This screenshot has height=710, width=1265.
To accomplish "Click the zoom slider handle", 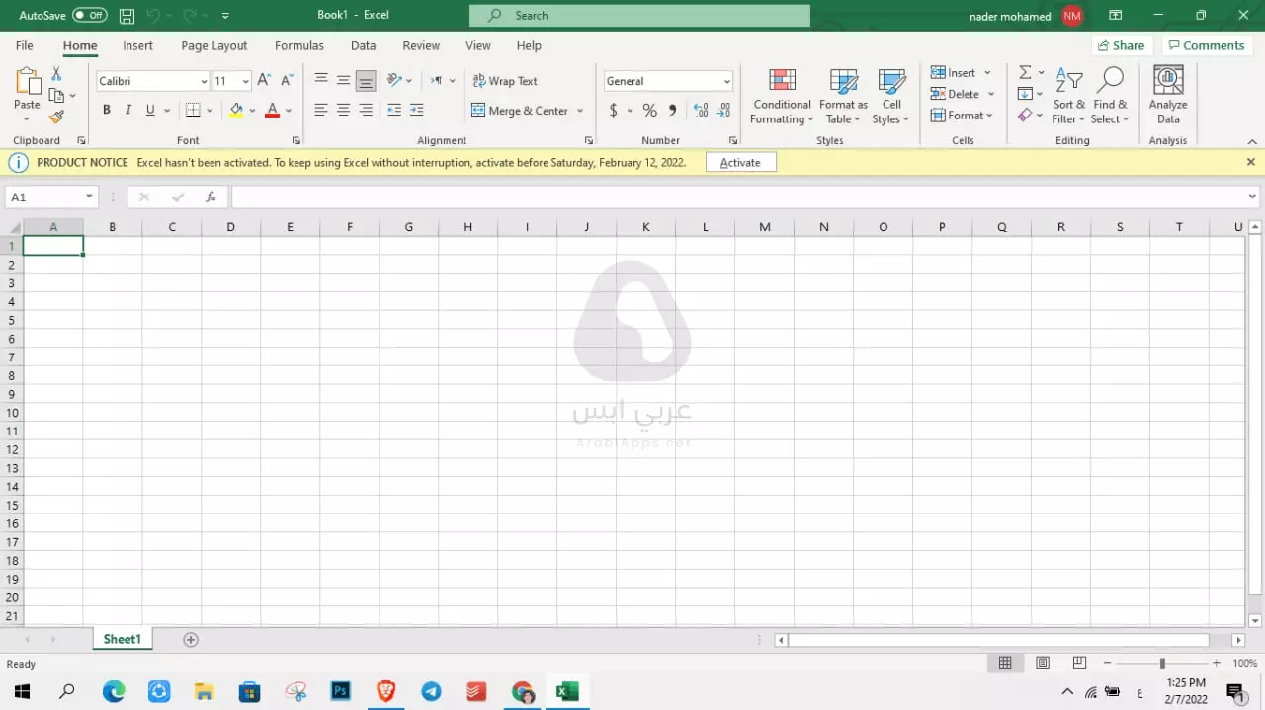I will click(x=1162, y=664).
